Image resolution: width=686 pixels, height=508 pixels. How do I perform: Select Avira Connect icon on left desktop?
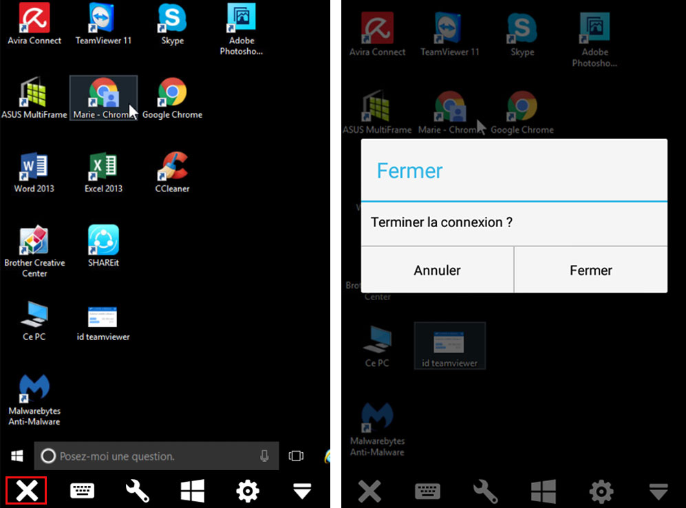click(34, 25)
